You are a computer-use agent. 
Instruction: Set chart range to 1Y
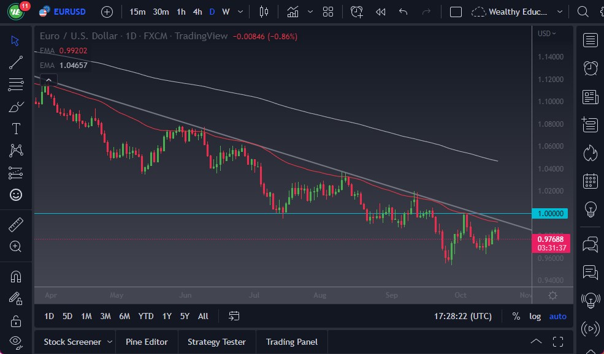166,316
